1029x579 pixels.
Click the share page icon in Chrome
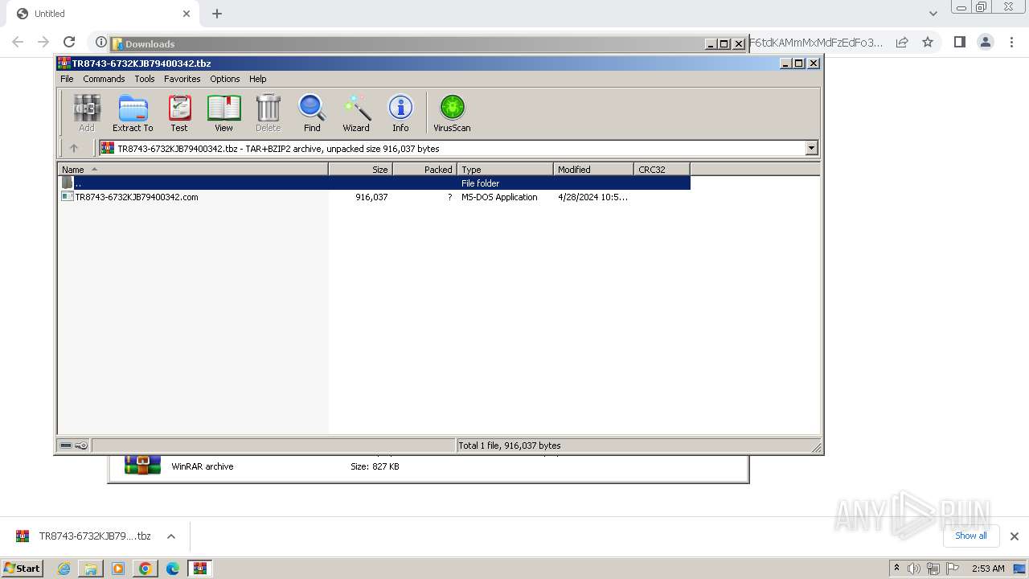(x=902, y=42)
